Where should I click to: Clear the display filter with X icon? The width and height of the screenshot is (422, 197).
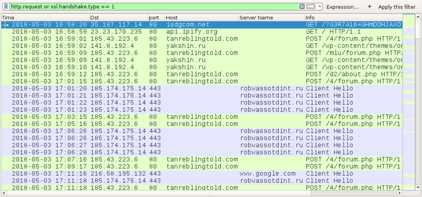(x=302, y=6)
